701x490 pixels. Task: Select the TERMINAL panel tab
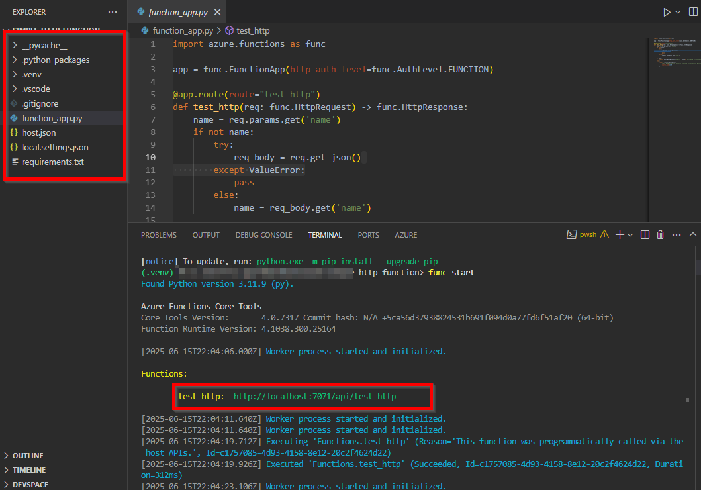325,235
